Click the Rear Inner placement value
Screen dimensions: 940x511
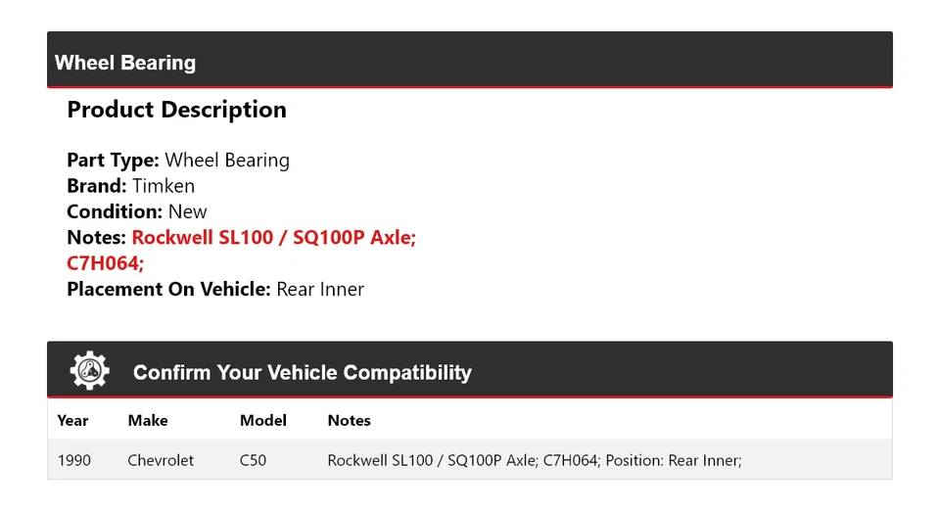[x=320, y=289]
